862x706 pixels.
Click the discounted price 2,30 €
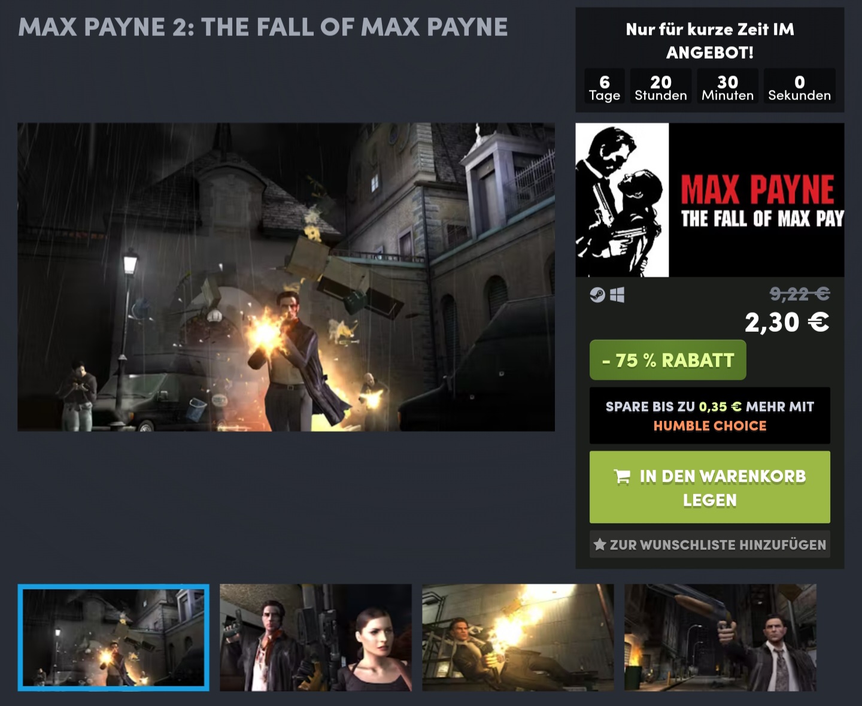tap(787, 322)
